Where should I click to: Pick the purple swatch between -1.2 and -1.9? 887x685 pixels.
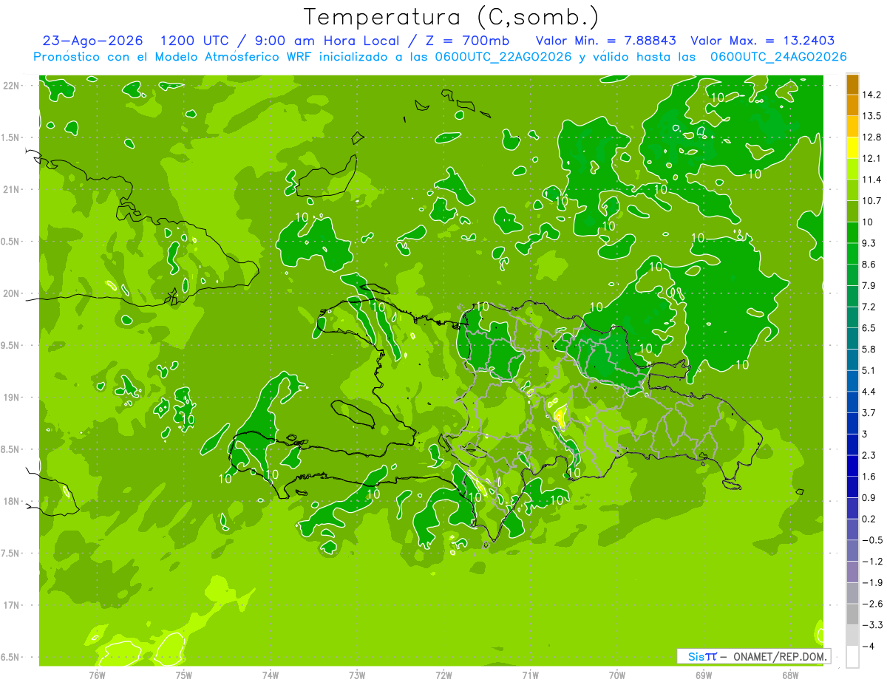852,572
